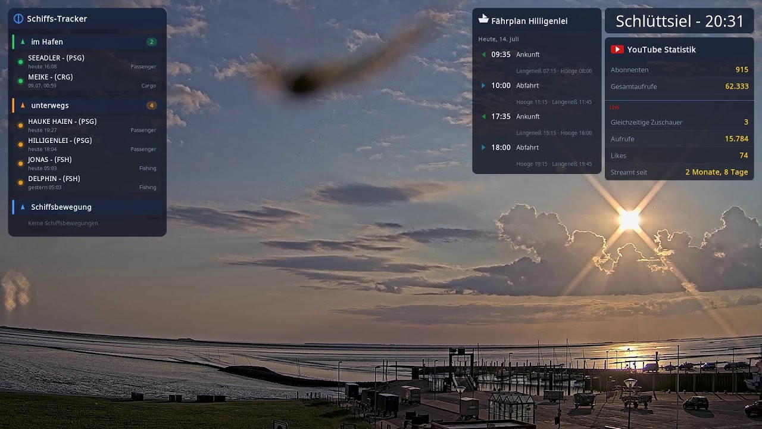The image size is (762, 429).
Task: Click the orange status dot for DELPHIN
Action: [x=20, y=183]
